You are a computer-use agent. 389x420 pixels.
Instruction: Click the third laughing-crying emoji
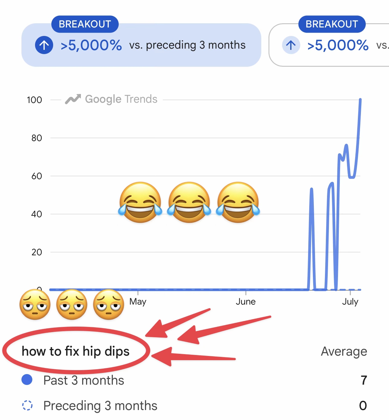pyautogui.click(x=238, y=202)
